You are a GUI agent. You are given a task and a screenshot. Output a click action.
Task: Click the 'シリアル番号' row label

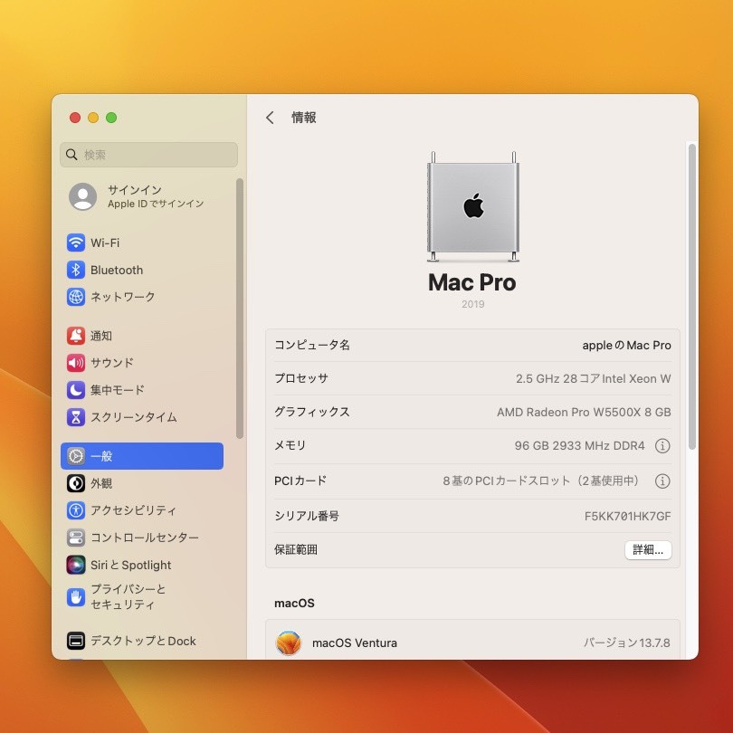tap(307, 516)
